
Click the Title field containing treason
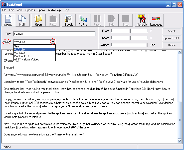click(55, 34)
